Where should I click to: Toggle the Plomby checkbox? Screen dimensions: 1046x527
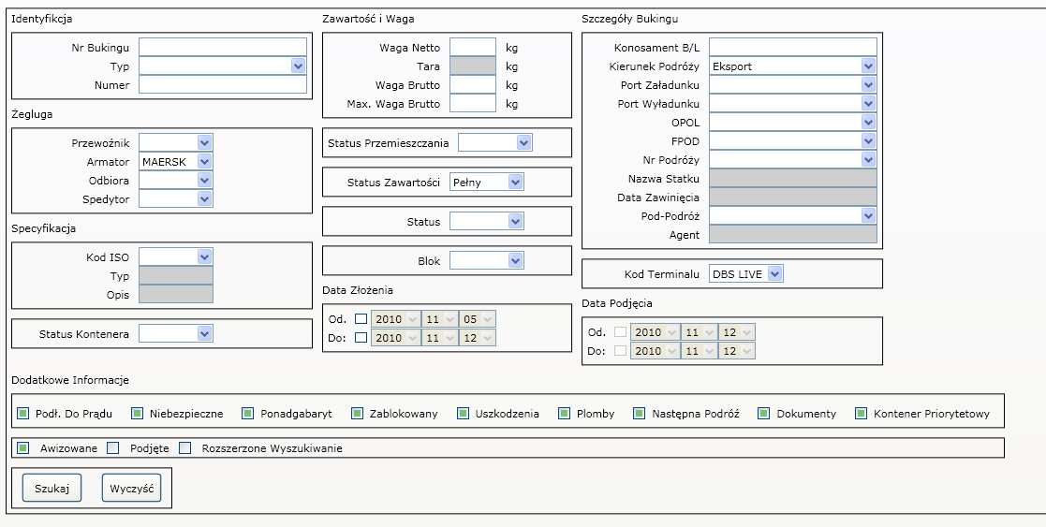click(x=565, y=414)
